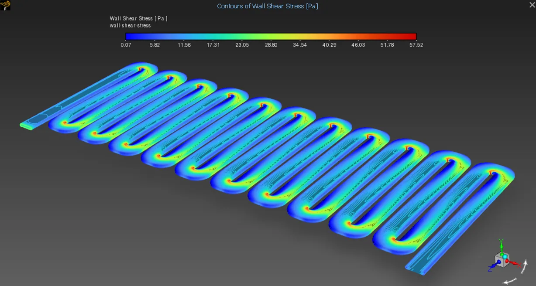Viewport: 536px width, 286px height.
Task: Click the Wall Shear Stress [ Pa ] legend label
Action: tap(138, 18)
